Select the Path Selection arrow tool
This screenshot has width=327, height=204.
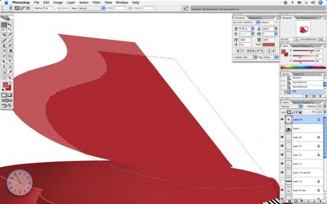click(4, 61)
